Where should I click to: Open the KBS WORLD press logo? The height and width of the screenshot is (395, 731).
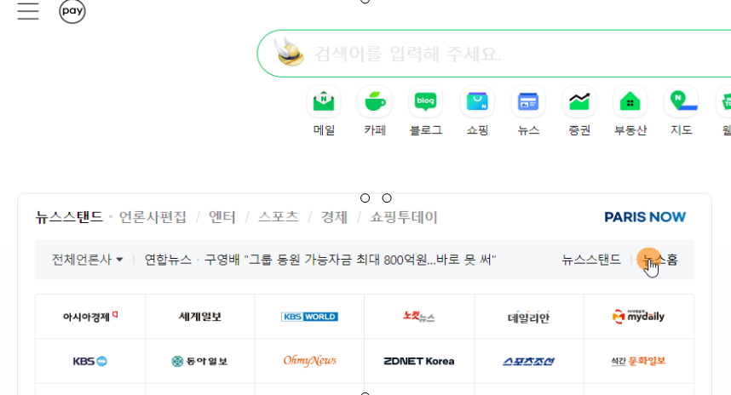[x=309, y=317]
